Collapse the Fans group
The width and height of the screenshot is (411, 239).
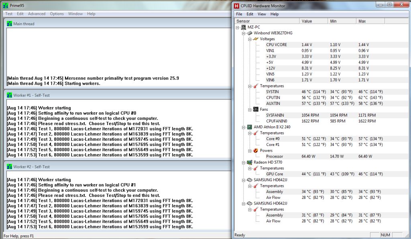click(250, 110)
